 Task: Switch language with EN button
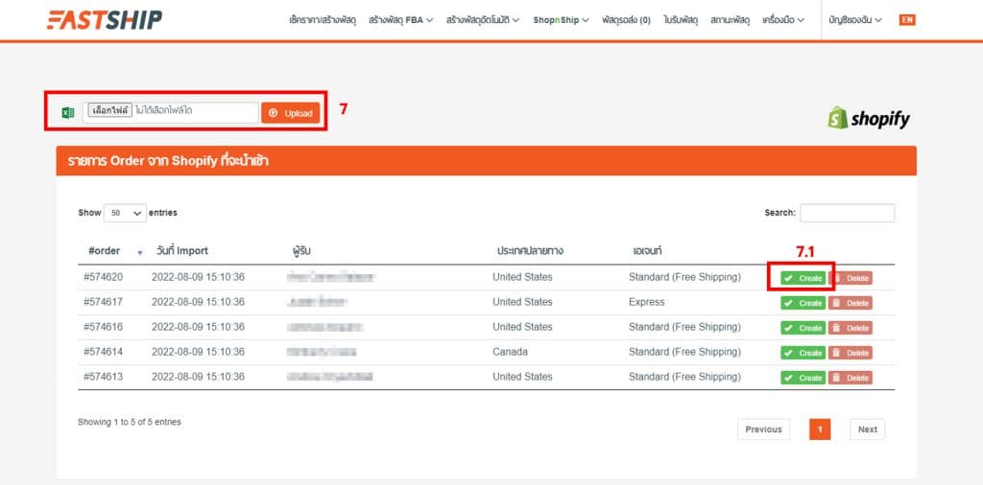pos(906,20)
